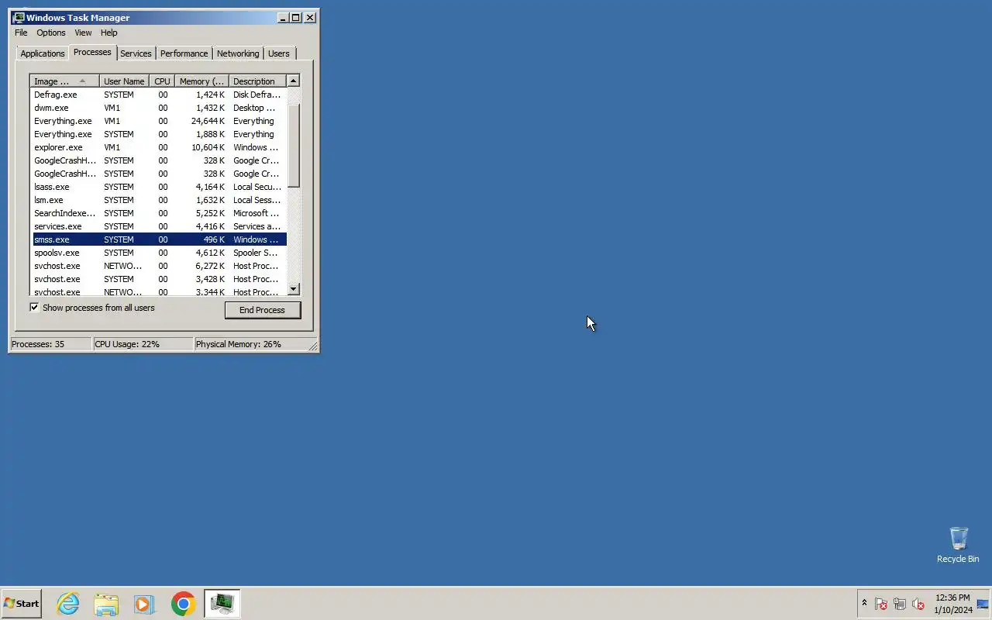992x620 pixels.
Task: Click the process list scroll down arrow
Action: tap(293, 289)
